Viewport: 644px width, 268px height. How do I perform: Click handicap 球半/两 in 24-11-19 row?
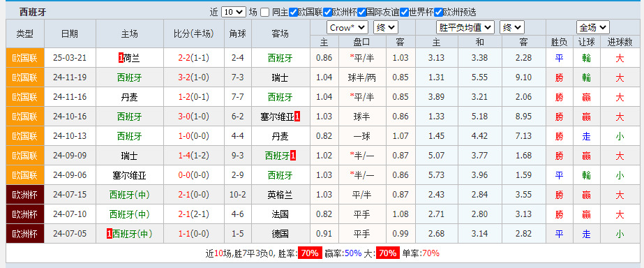coord(362,77)
